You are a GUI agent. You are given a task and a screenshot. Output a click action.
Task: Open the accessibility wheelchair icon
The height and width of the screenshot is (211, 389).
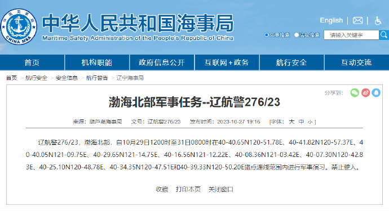(378, 21)
